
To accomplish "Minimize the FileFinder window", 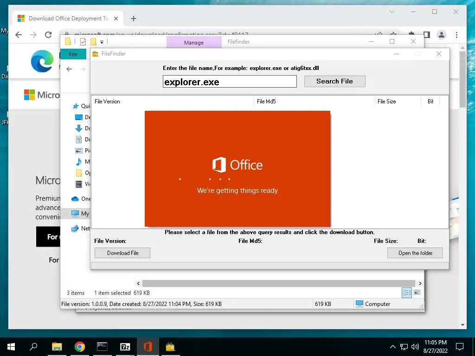I will [397, 54].
